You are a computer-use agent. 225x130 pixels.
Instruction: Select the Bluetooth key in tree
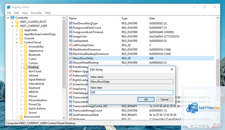point(34,55)
